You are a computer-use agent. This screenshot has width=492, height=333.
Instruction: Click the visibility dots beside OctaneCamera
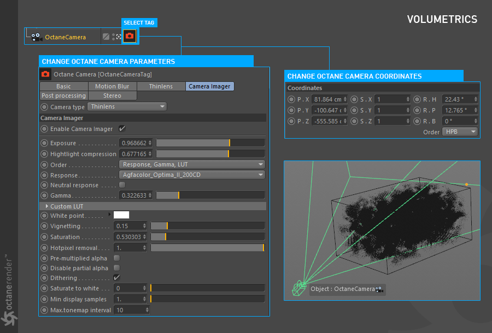tap(113, 37)
